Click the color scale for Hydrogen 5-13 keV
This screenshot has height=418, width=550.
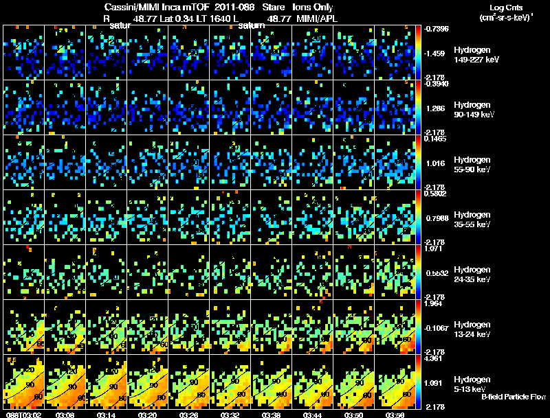(x=418, y=382)
